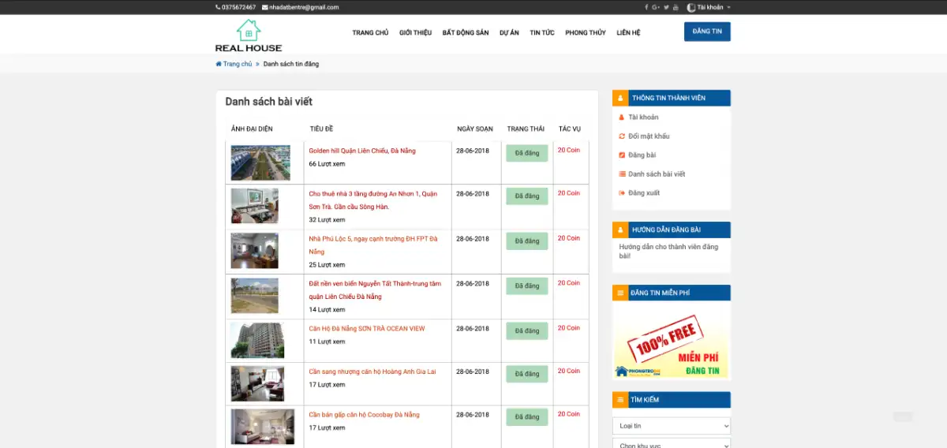
Task: Open Cần bán gấp căn hộ Cocobay listing
Action: 364,415
